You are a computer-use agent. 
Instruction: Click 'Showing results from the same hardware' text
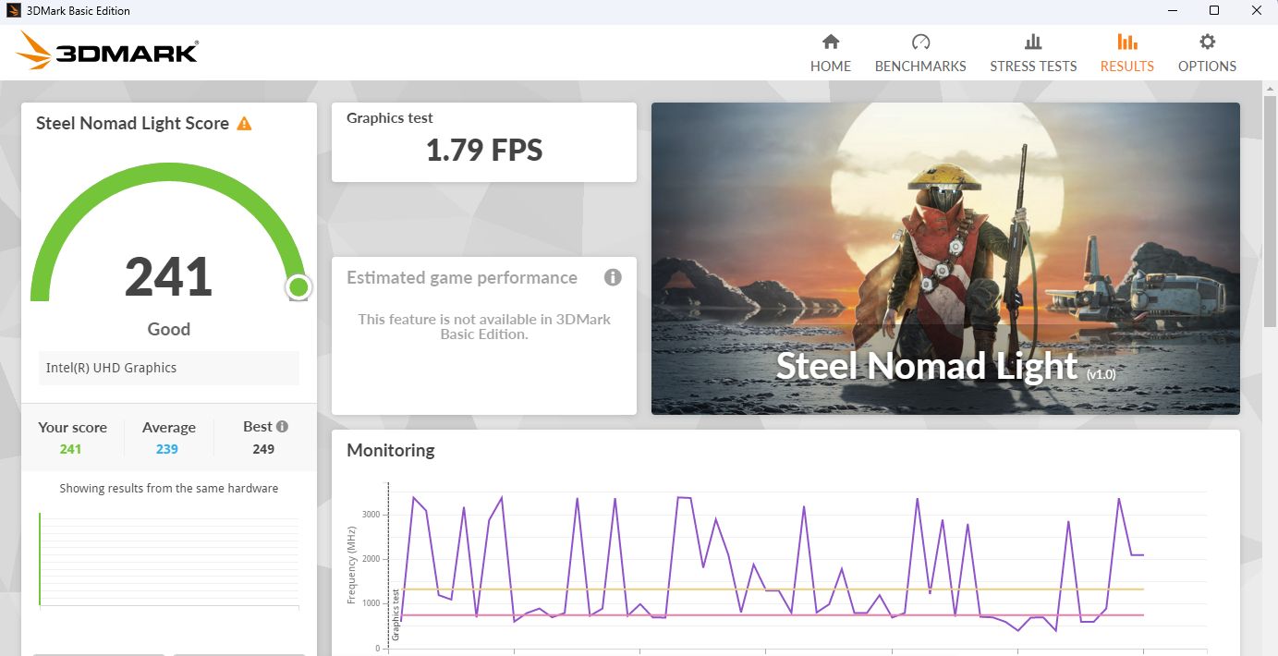click(x=169, y=488)
